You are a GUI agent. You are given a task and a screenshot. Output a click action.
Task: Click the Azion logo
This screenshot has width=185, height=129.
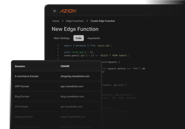tap(68, 11)
